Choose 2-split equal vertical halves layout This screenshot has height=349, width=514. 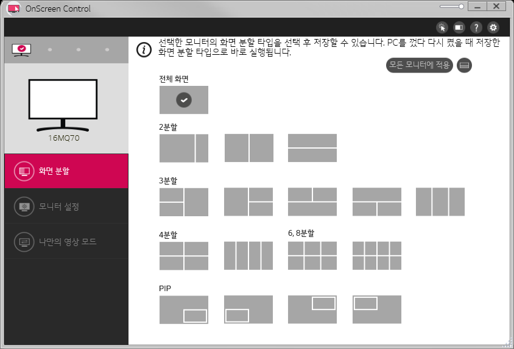pos(249,148)
